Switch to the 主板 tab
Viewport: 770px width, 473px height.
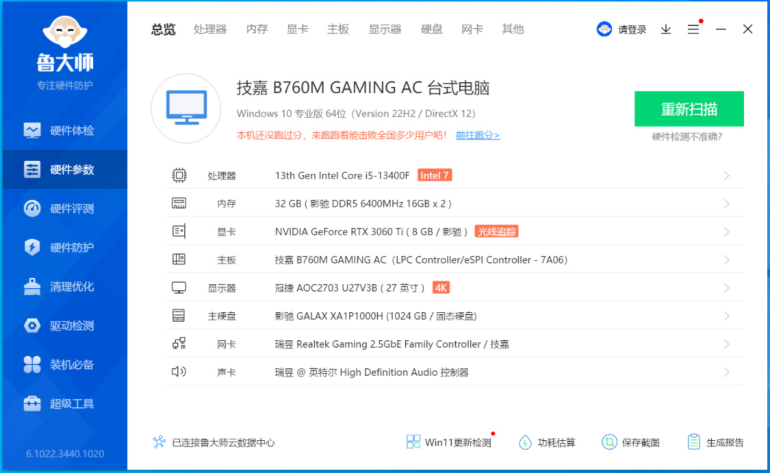point(338,29)
